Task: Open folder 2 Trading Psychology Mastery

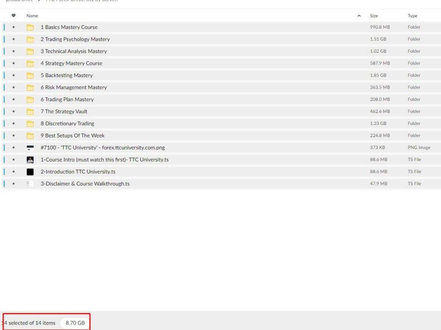Action: coord(75,39)
